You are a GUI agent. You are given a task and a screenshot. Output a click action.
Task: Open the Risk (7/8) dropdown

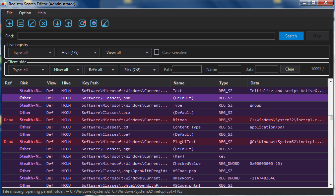(139, 70)
